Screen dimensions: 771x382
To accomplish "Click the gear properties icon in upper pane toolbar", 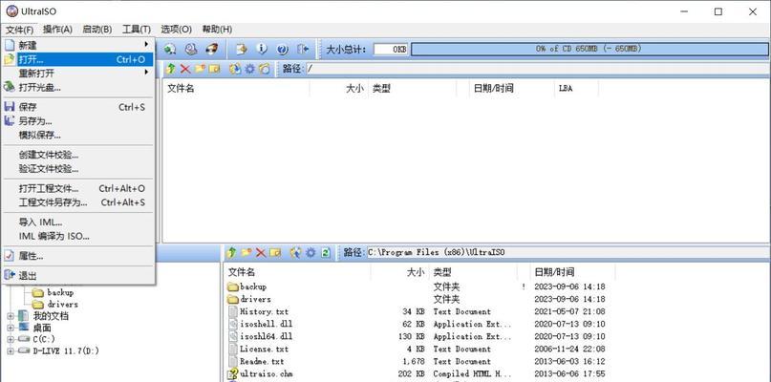I will pyautogui.click(x=249, y=69).
